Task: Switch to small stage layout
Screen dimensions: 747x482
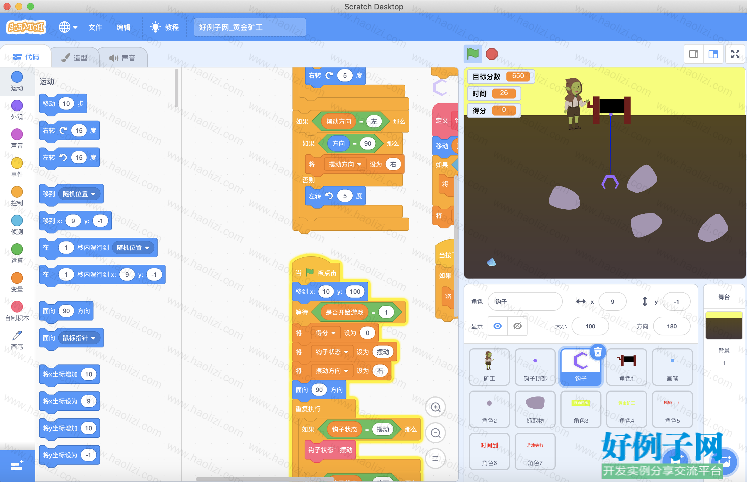Action: (x=693, y=54)
